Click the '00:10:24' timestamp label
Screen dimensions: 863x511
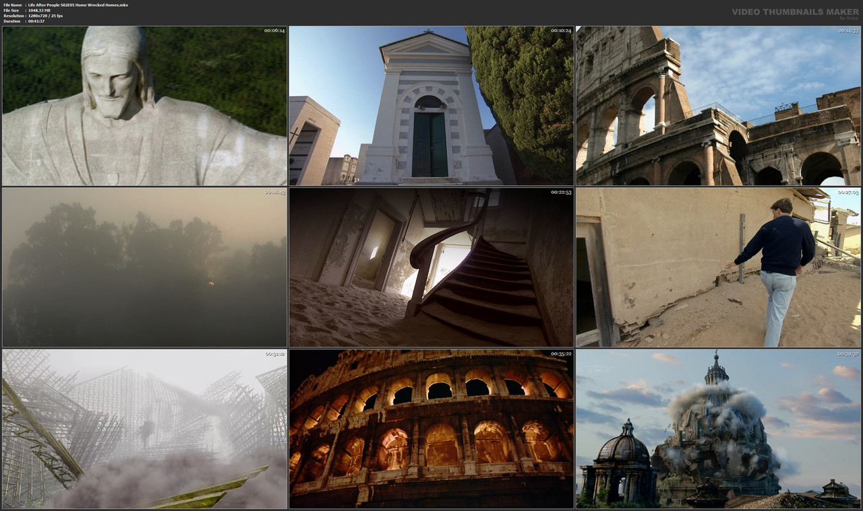(561, 30)
